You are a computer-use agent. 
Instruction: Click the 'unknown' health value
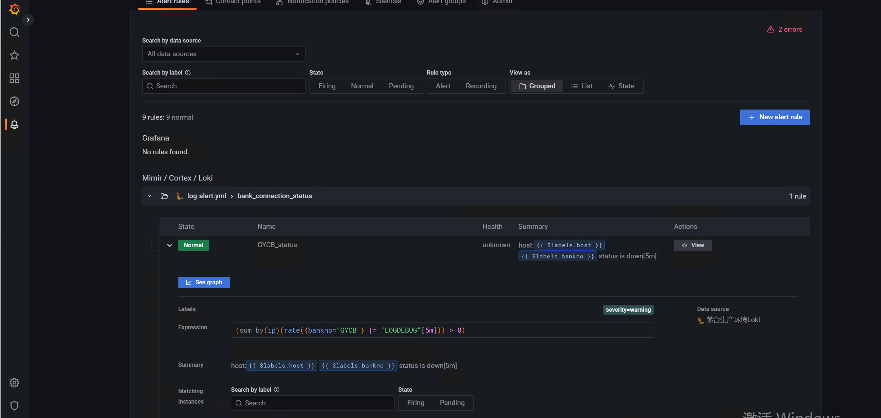[496, 245]
